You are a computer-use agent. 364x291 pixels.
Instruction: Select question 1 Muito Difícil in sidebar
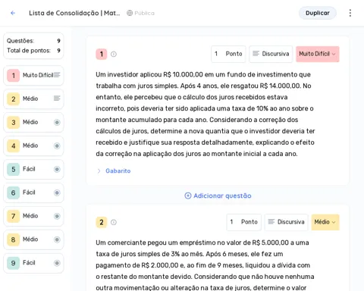33,75
